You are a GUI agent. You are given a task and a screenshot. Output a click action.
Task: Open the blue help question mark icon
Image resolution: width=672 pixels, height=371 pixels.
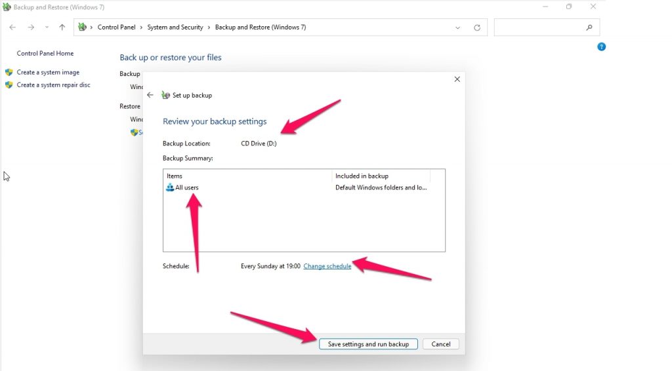(601, 47)
